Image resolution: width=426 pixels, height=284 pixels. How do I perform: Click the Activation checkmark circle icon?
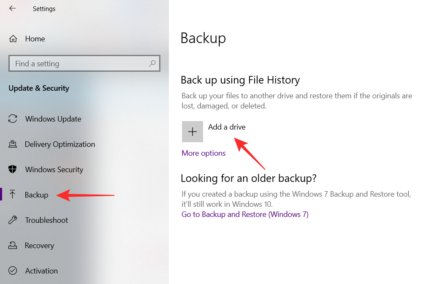[x=13, y=271]
